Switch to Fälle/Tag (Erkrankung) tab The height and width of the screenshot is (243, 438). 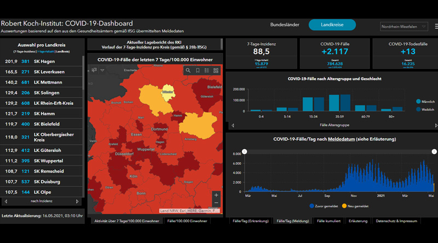click(x=251, y=221)
